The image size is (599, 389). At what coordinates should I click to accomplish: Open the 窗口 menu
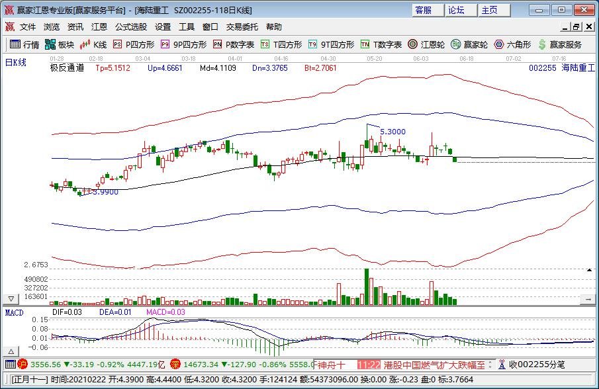210,26
